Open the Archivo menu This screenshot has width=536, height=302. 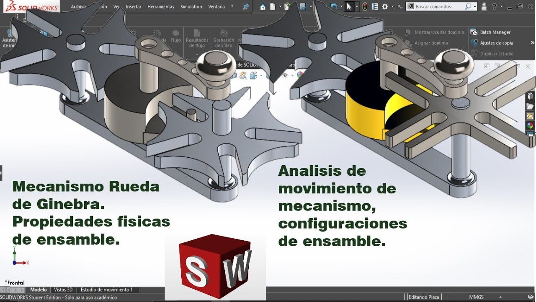pyautogui.click(x=78, y=7)
